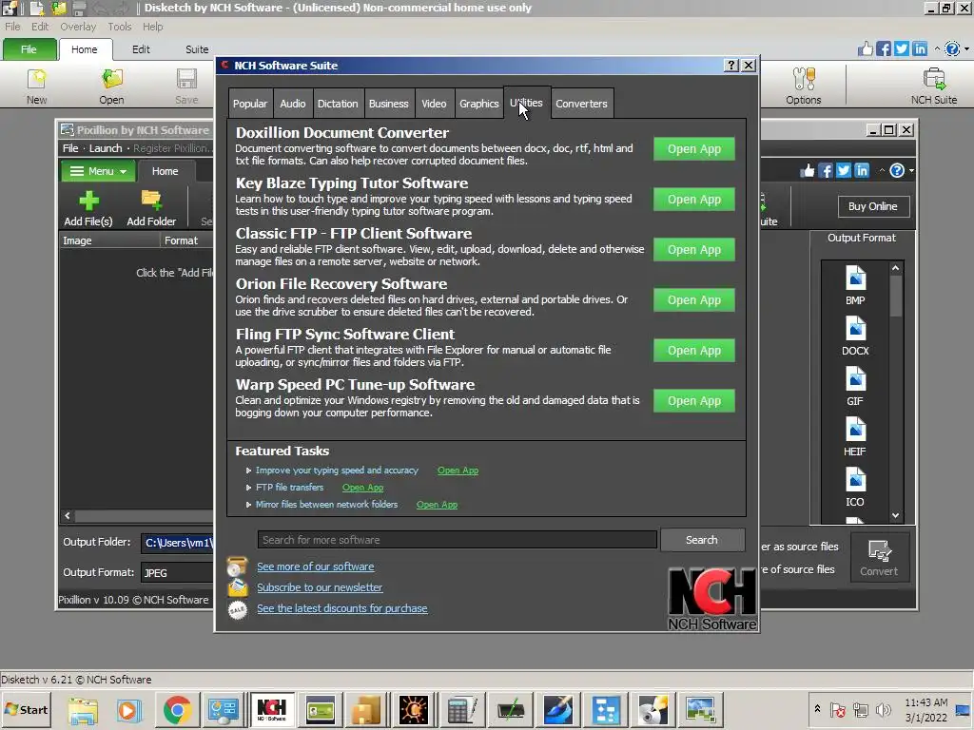Click Output Folder path field in Pixillion

(178, 543)
